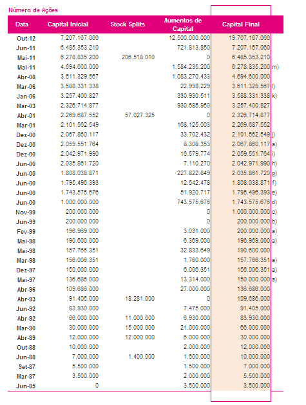Select the Jun-85 date cell
306x405 pixels.
(26, 386)
